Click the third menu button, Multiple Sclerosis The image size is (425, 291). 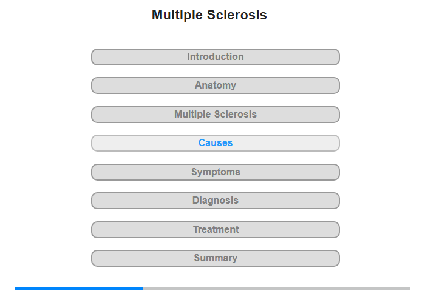point(215,115)
